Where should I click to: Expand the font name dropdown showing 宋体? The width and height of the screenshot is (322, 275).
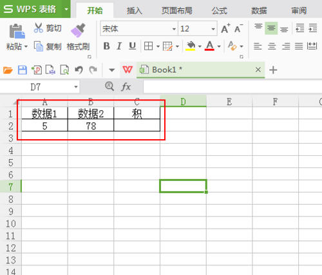point(174,29)
